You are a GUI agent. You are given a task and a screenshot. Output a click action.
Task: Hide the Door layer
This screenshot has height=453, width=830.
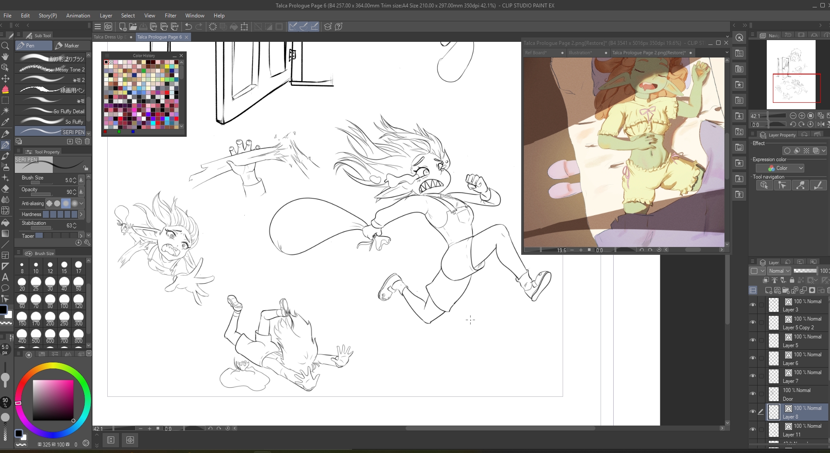coord(753,394)
